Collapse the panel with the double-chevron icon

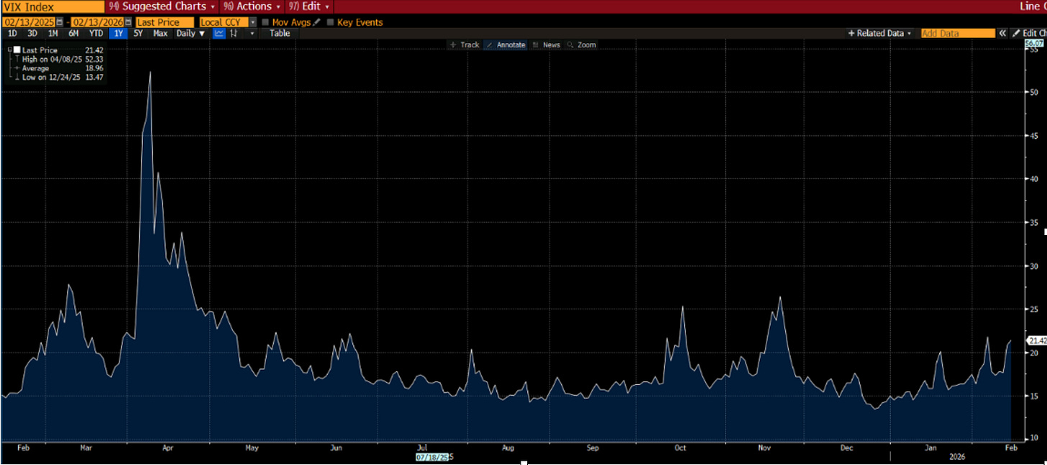1002,33
